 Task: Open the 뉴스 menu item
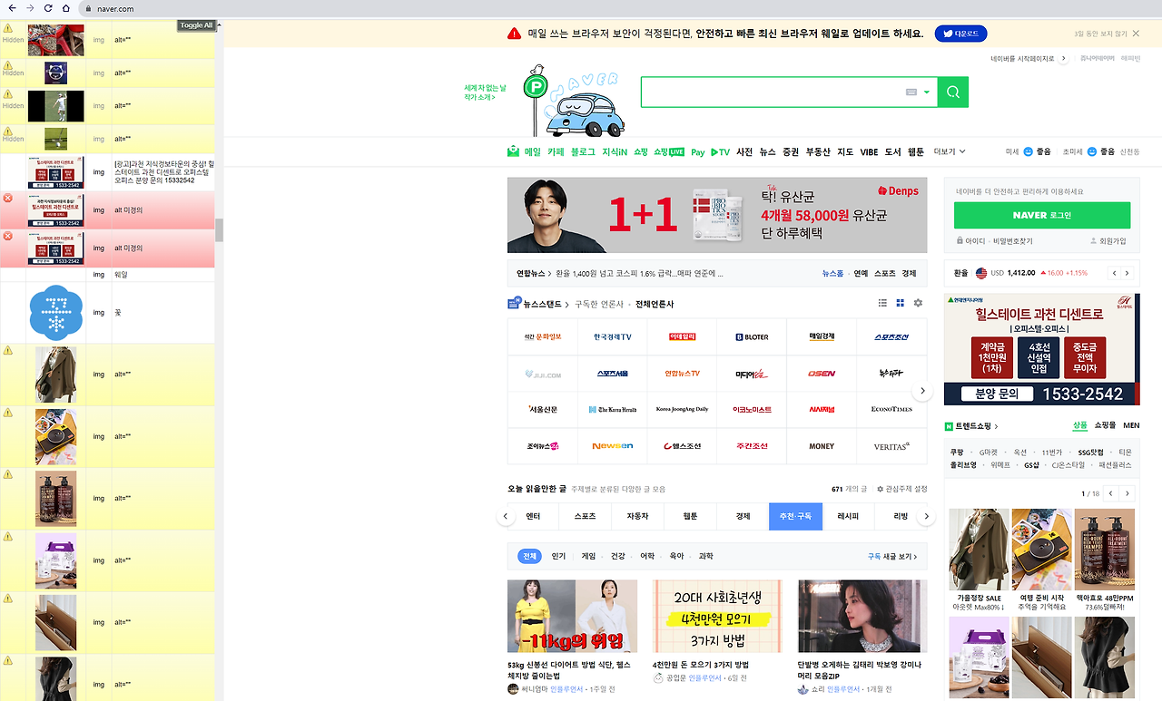(768, 151)
